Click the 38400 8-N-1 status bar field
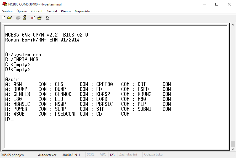The width and height of the screenshot is (236, 158). pos(71,155)
